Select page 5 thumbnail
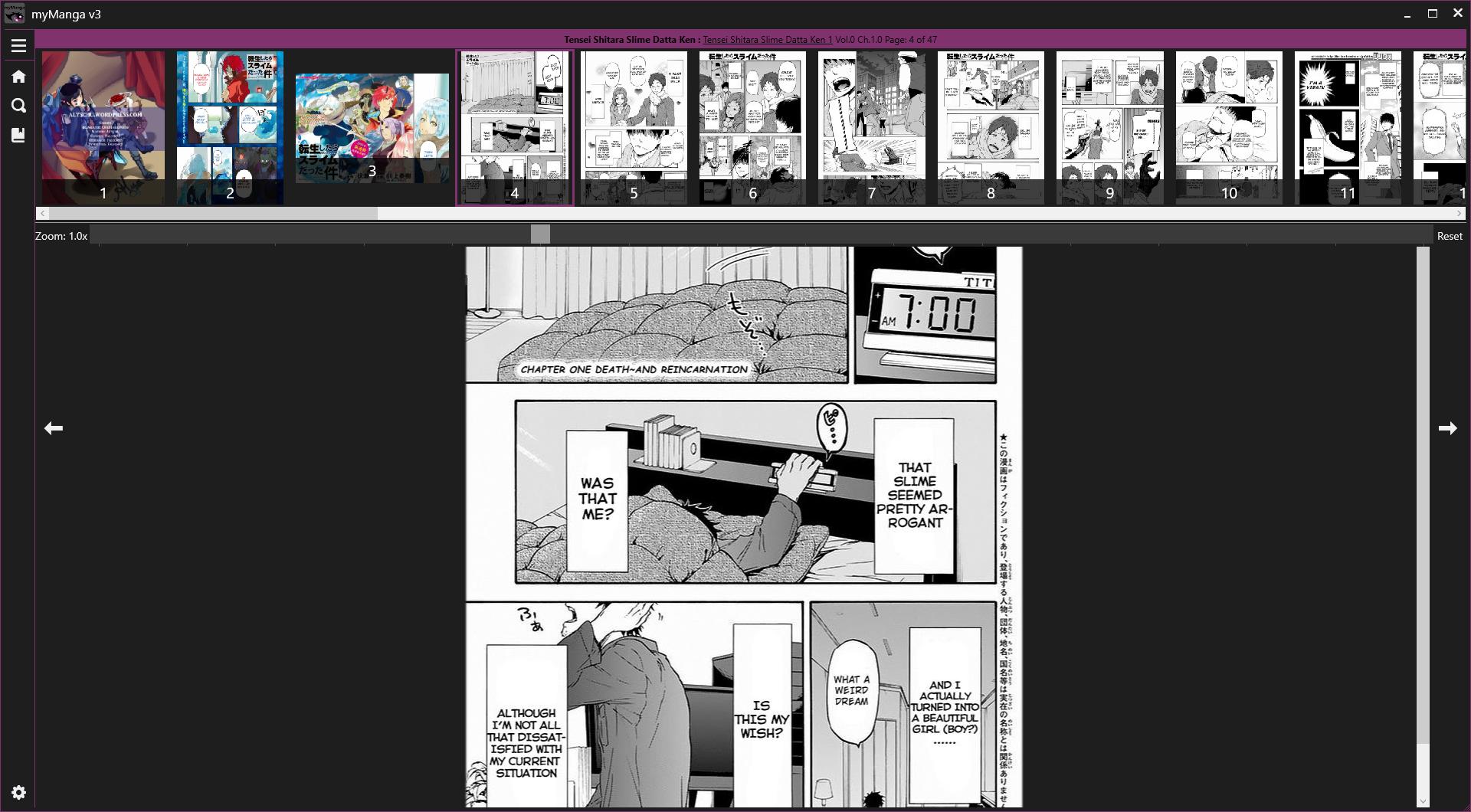This screenshot has width=1471, height=812. (x=634, y=128)
